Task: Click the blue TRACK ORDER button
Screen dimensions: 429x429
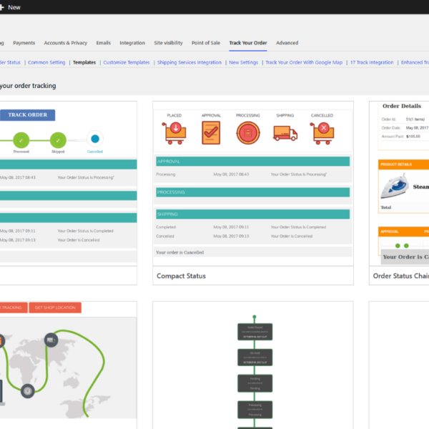Action: 27,115
